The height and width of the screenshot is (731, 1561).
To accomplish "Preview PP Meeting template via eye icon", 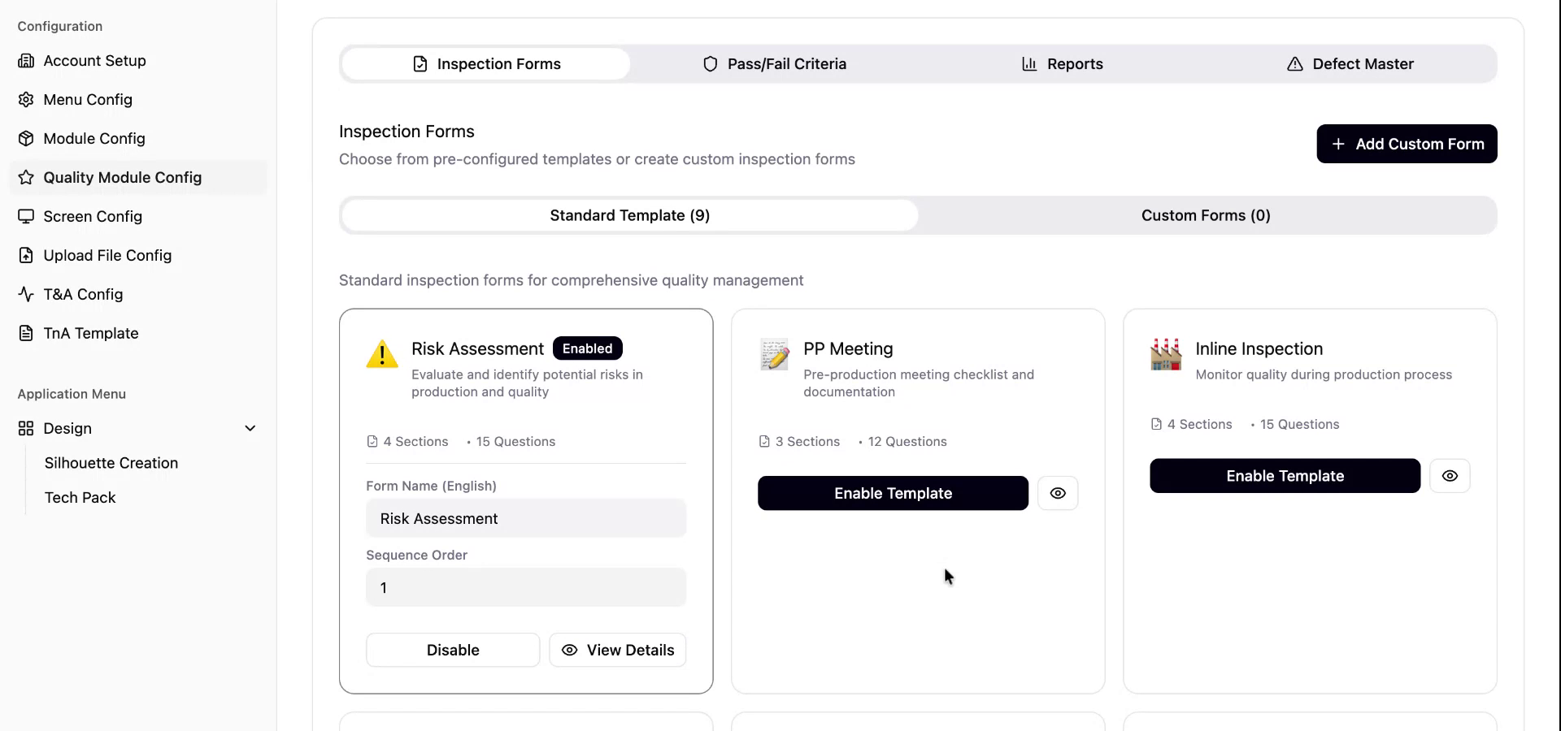I will pos(1057,493).
